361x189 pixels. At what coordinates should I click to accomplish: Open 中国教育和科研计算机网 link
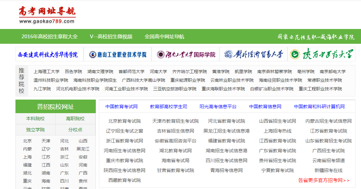(319, 107)
